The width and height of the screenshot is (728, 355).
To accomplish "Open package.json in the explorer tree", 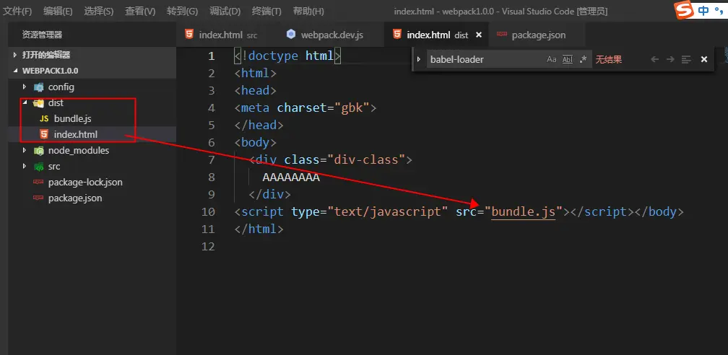I will tap(75, 198).
